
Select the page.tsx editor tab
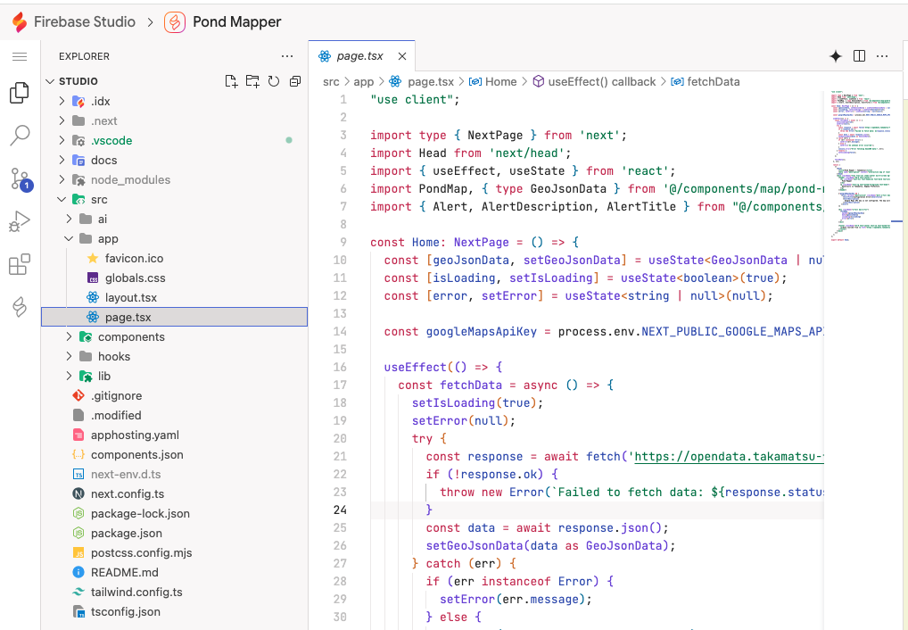click(x=361, y=56)
